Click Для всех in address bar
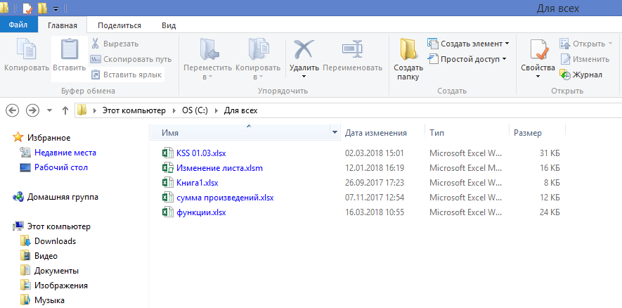Image resolution: width=622 pixels, height=308 pixels. pyautogui.click(x=241, y=110)
